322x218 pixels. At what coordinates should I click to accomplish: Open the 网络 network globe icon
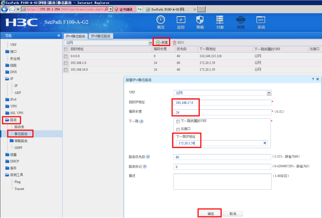(x=241, y=23)
